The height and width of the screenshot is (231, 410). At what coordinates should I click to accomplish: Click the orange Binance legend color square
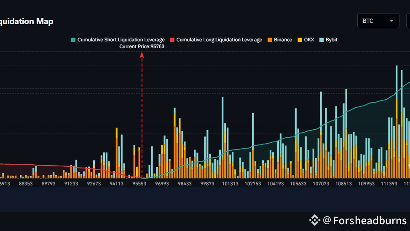click(270, 40)
